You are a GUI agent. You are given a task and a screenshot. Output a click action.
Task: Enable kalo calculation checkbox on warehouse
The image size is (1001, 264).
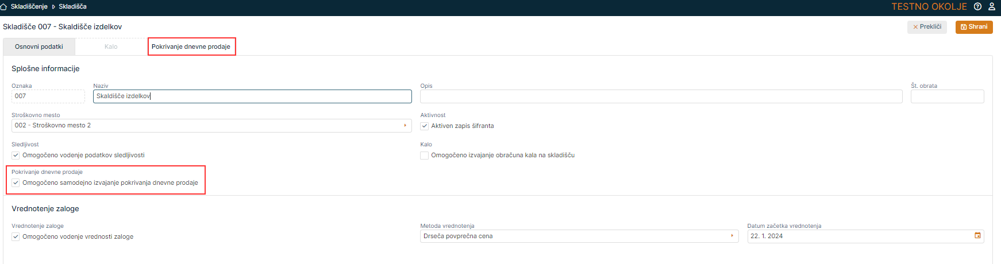pyautogui.click(x=425, y=156)
